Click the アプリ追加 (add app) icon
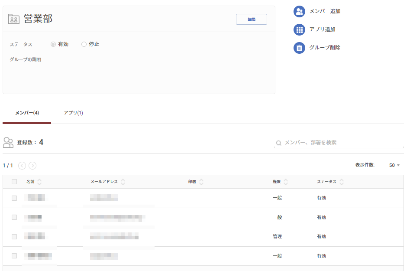The image size is (410, 271). click(299, 29)
